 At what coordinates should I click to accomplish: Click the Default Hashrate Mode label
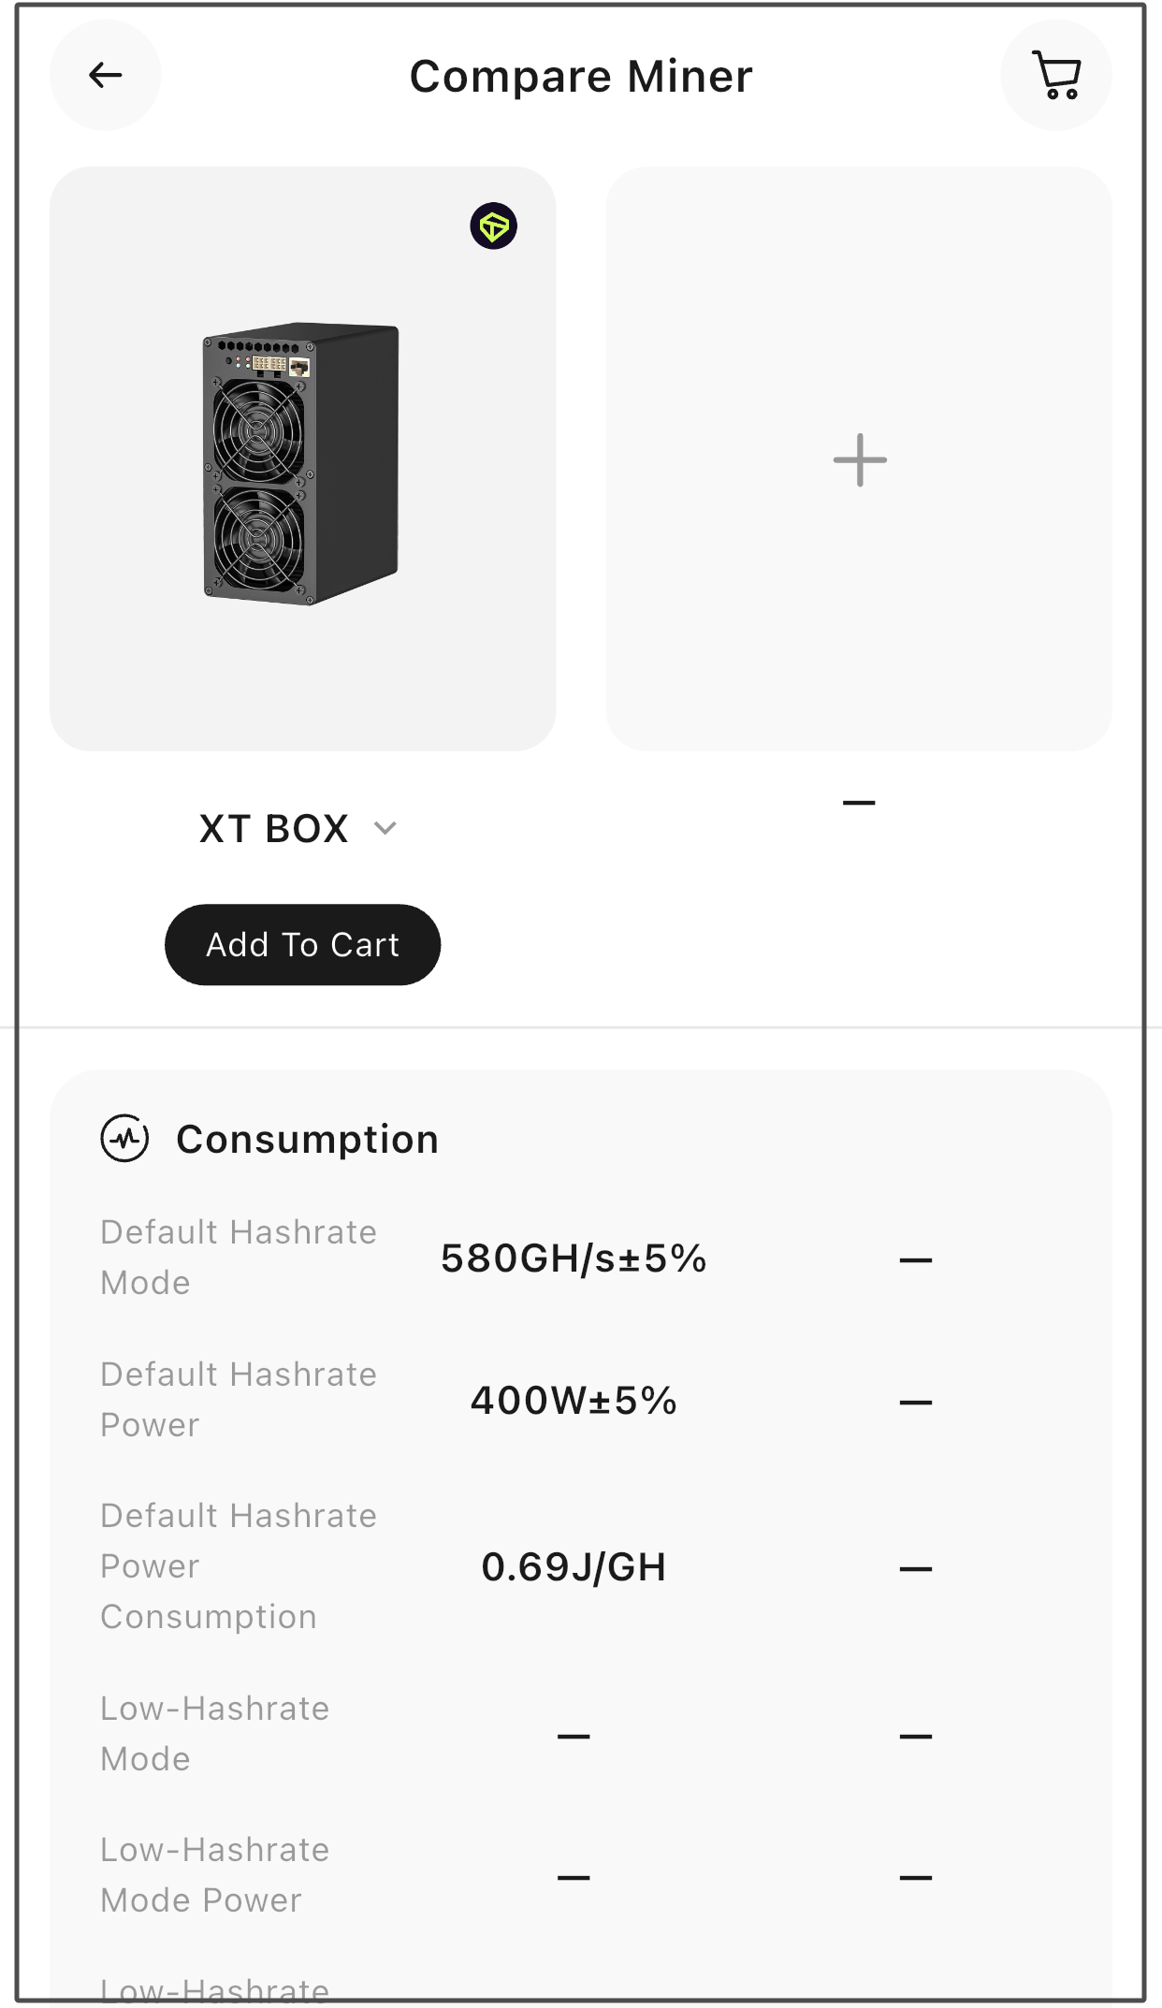[x=238, y=1257]
